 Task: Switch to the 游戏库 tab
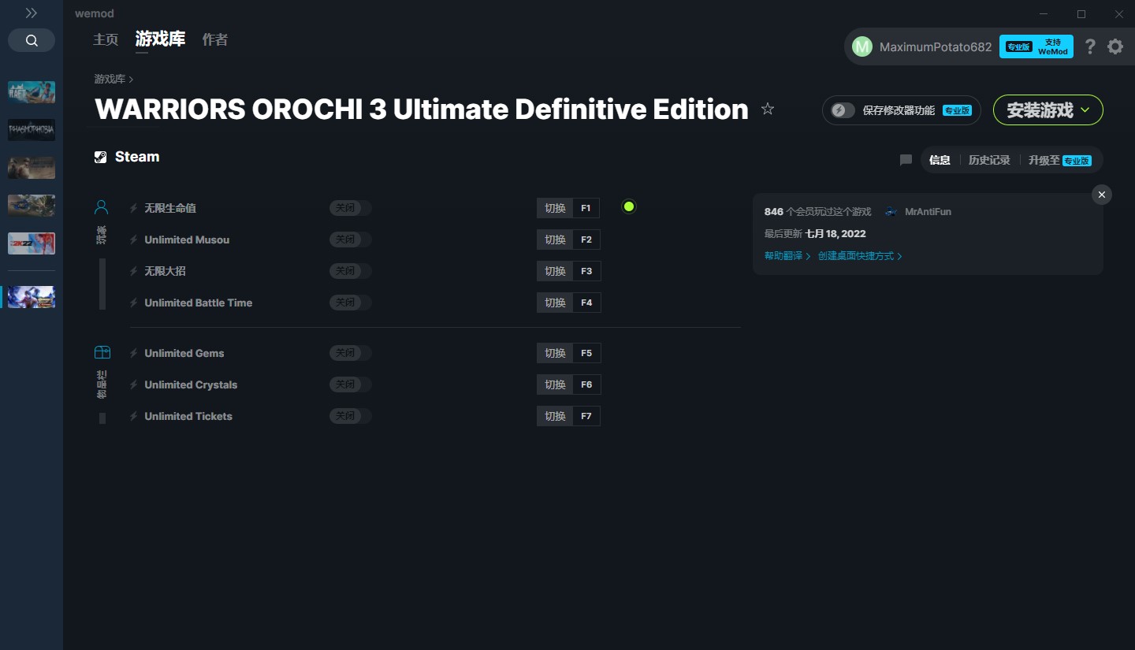click(x=160, y=39)
